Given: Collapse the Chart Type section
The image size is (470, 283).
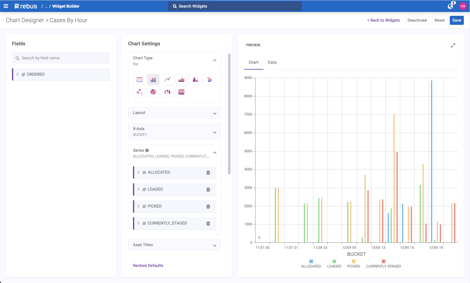Looking at the screenshot, I should tap(215, 60).
